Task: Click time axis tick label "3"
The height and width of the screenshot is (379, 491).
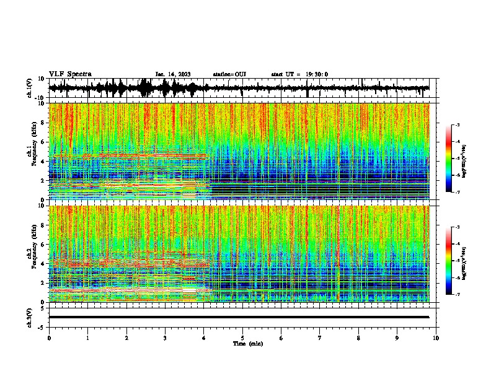Action: pyautogui.click(x=165, y=338)
